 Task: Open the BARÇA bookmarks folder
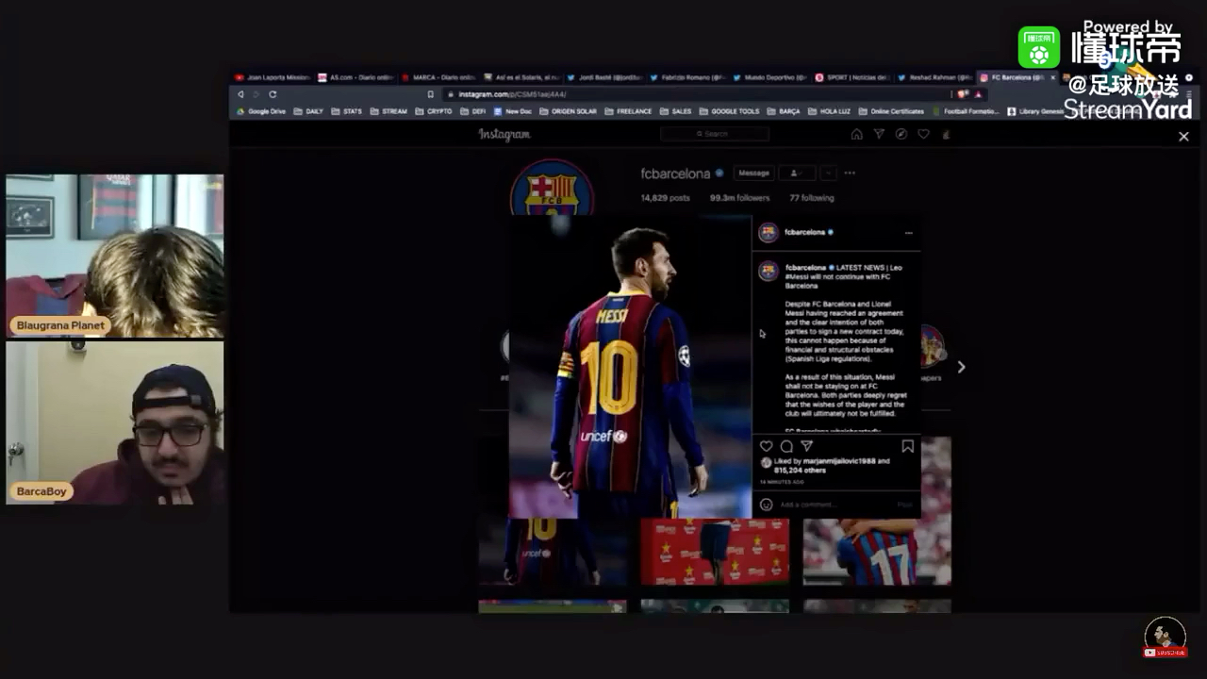point(784,111)
